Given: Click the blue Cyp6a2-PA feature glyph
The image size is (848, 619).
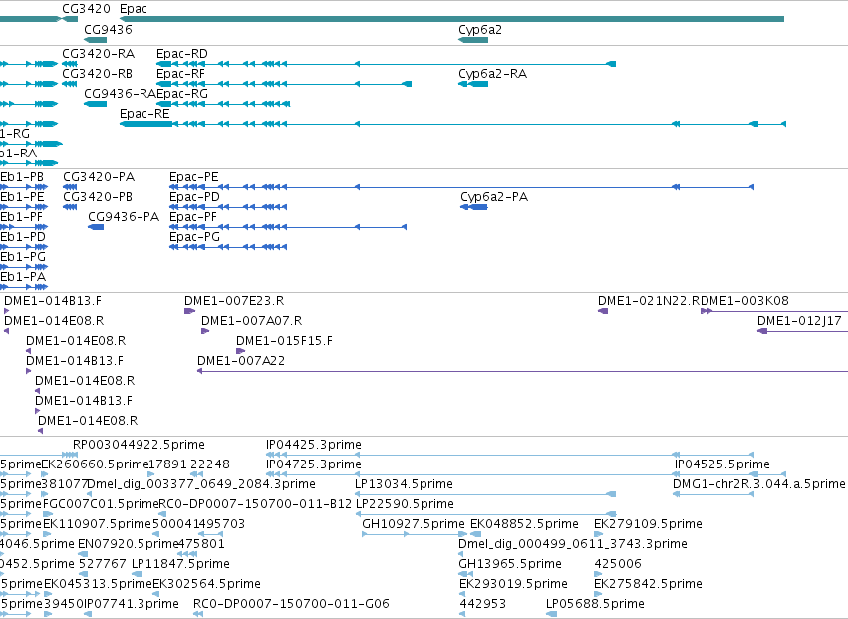Looking at the screenshot, I should tap(474, 207).
